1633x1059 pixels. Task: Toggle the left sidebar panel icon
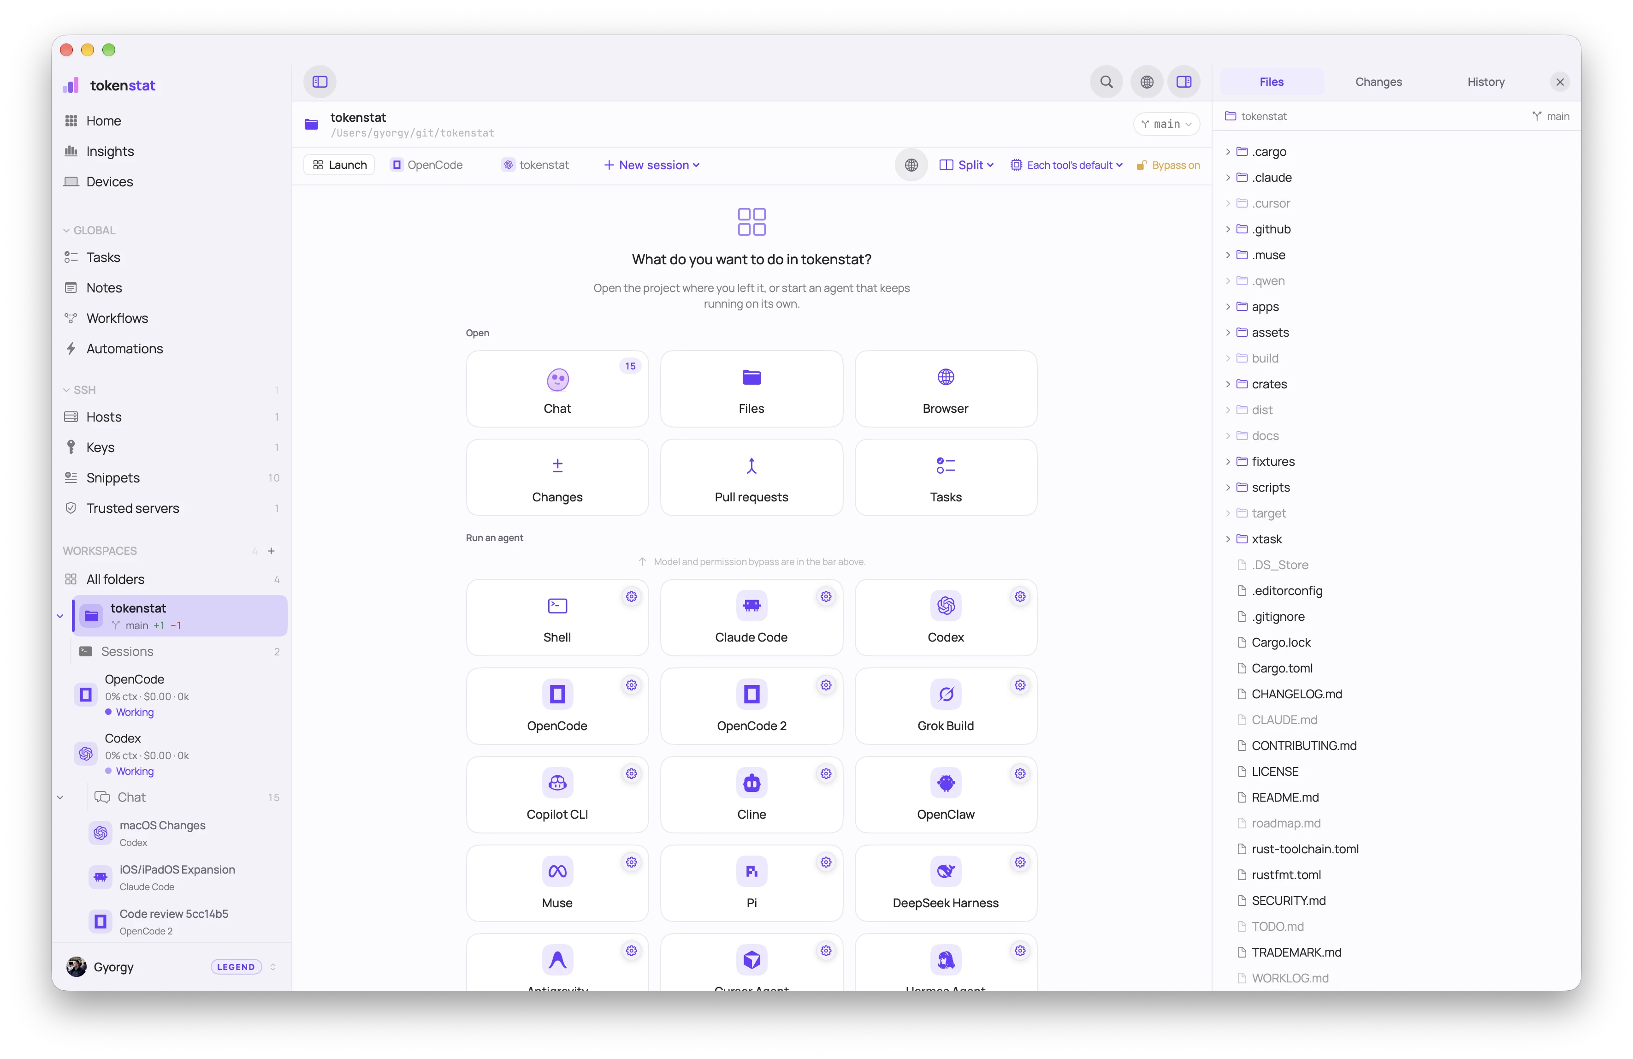pyautogui.click(x=320, y=82)
